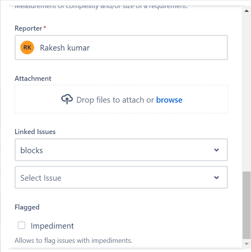Click the Attachment field label
Image resolution: width=251 pixels, height=252 pixels.
[33, 79]
